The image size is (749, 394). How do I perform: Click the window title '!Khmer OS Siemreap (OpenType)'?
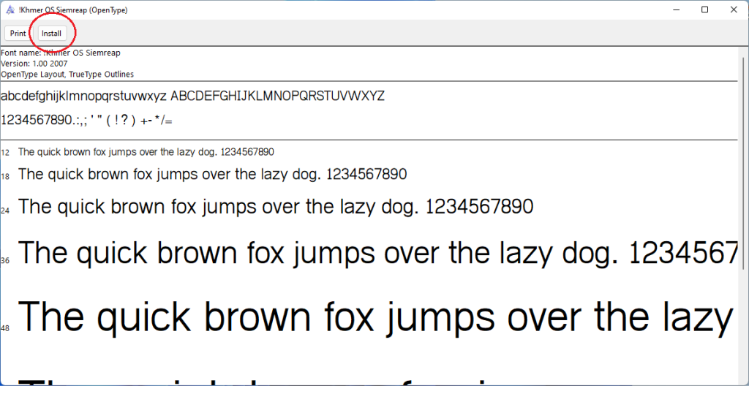[x=73, y=10]
